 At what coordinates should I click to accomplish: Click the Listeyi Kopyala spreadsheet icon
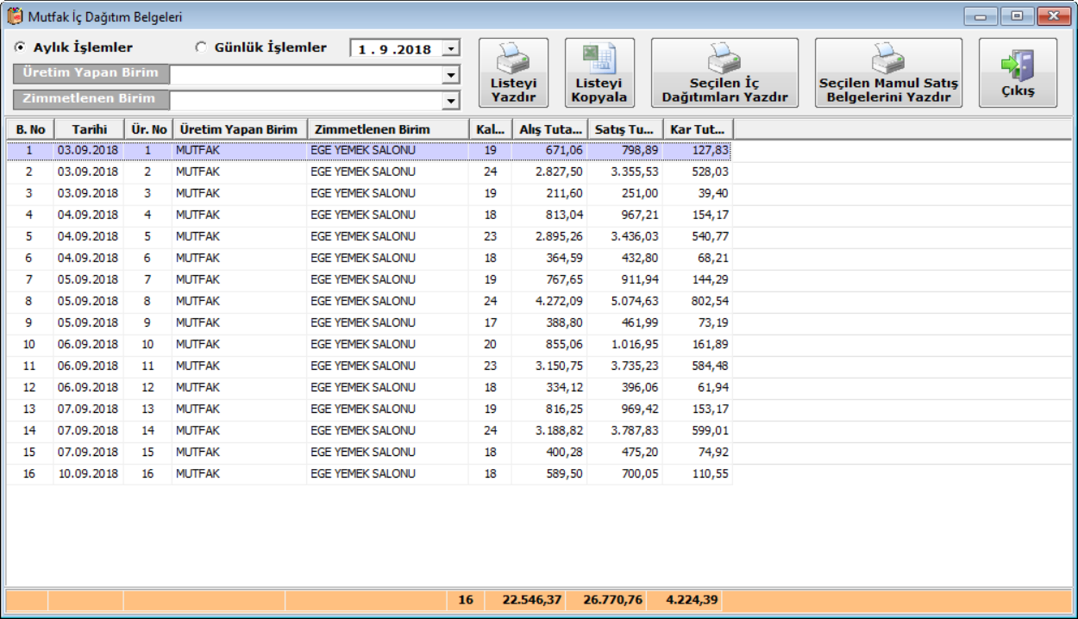click(599, 59)
